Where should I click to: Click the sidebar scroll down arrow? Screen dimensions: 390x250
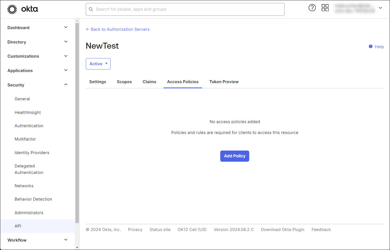click(x=77, y=248)
